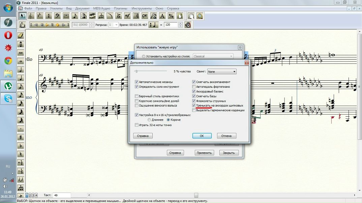This screenshot has height=203, width=362.
Task: Click the Chord tool CM7 icon
Action: click(x=145, y=16)
